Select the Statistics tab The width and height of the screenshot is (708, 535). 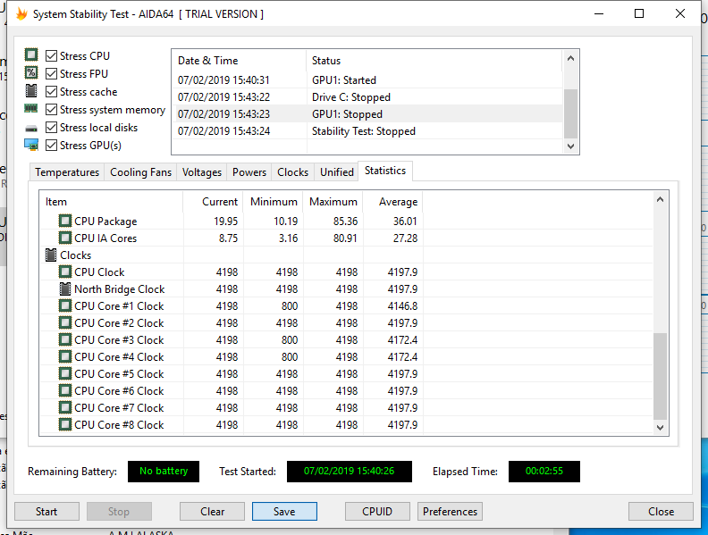[x=385, y=171]
